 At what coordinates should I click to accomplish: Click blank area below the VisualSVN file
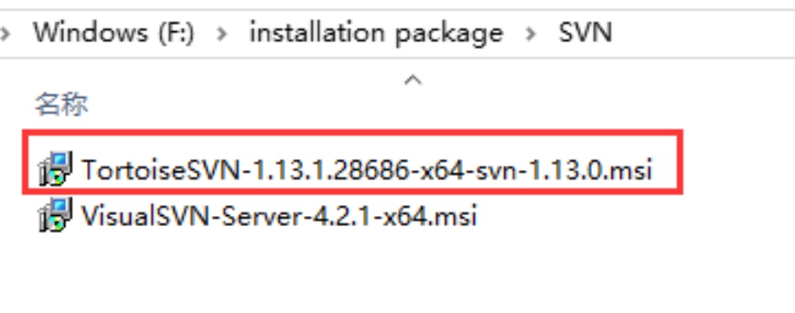[396, 274]
